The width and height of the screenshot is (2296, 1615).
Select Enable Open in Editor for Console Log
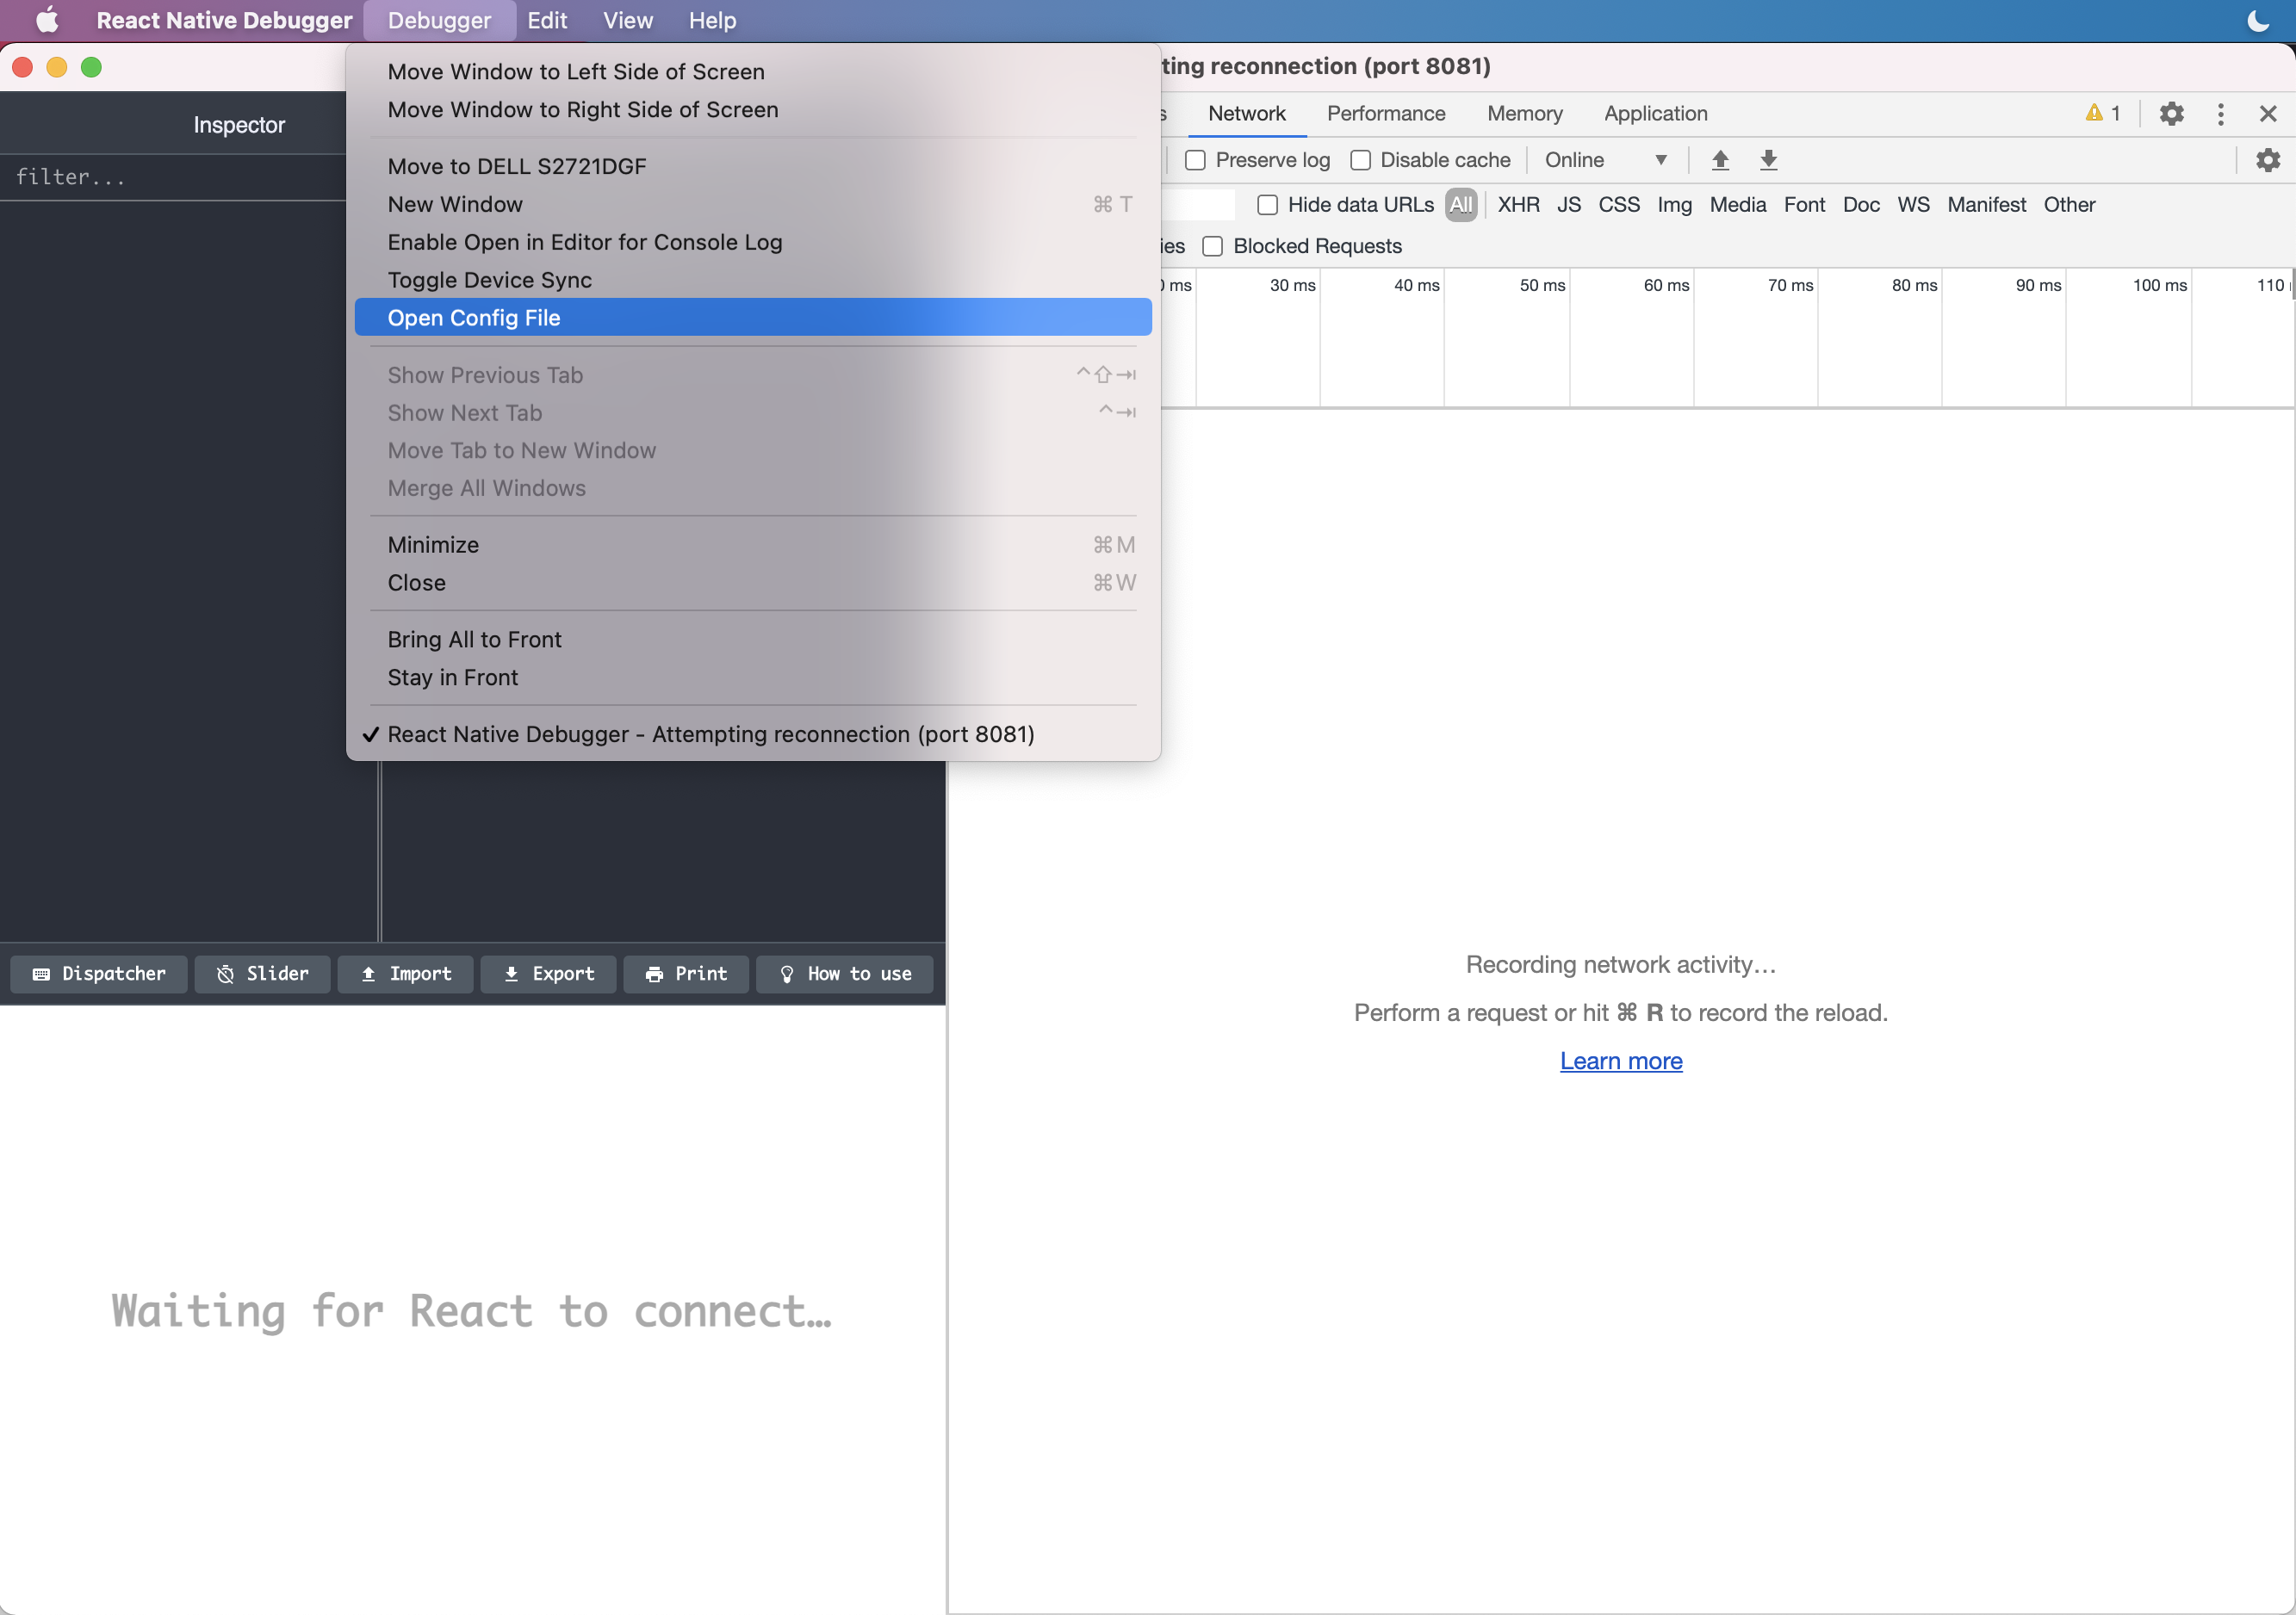click(x=753, y=242)
